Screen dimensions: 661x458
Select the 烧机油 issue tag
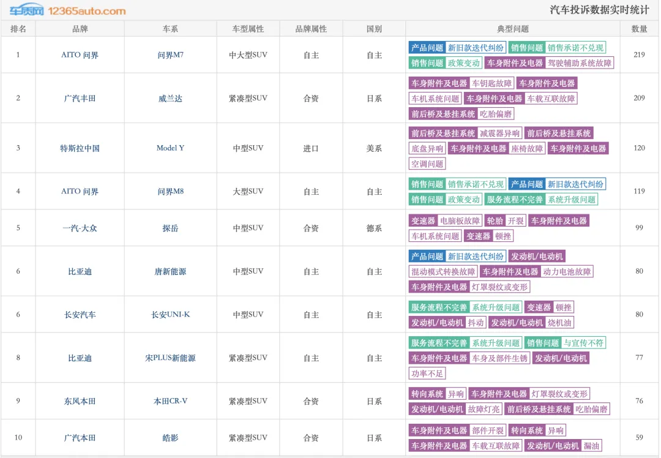(560, 323)
